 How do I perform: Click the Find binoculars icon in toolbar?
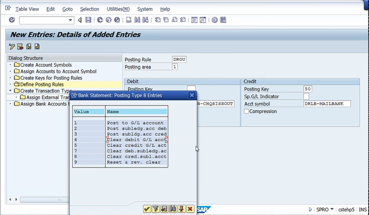click(137, 20)
